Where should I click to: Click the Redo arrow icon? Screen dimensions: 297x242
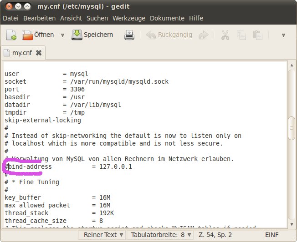pos(204,35)
